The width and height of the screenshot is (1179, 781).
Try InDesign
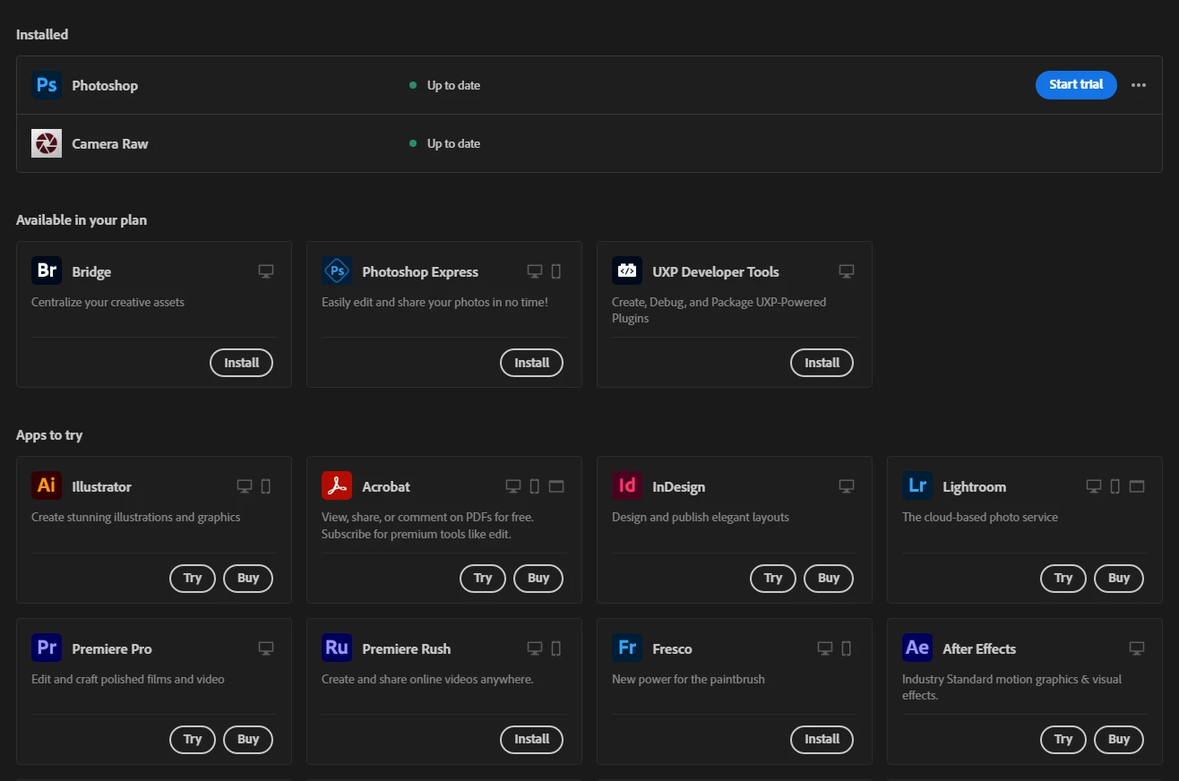(773, 578)
